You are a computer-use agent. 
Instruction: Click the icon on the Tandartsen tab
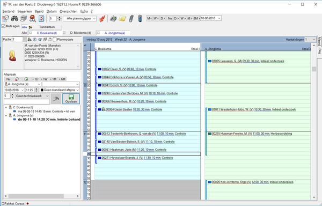[x=31, y=27]
